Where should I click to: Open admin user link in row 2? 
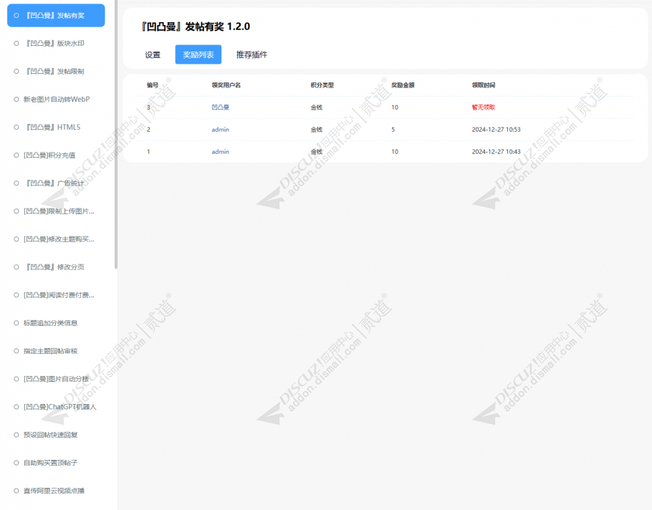(221, 129)
